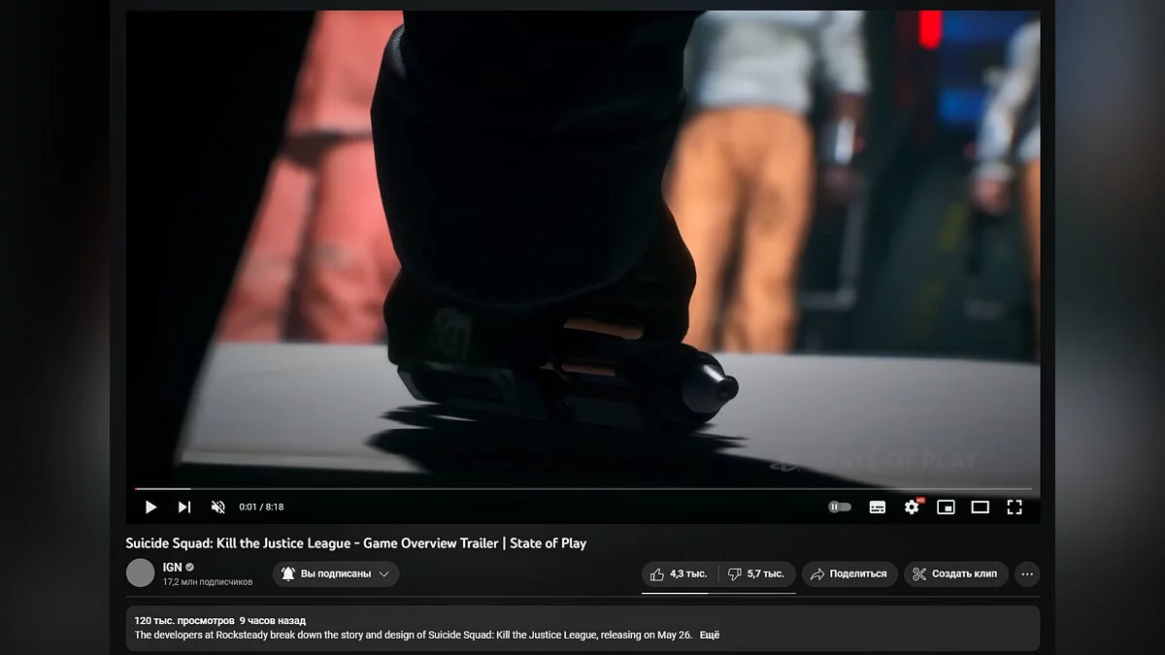Turn on subtitles in the player

tap(877, 507)
